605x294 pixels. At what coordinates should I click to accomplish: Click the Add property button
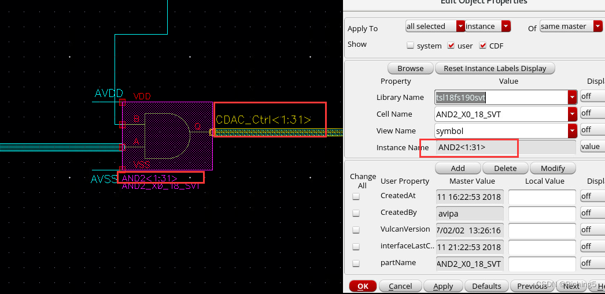[458, 168]
